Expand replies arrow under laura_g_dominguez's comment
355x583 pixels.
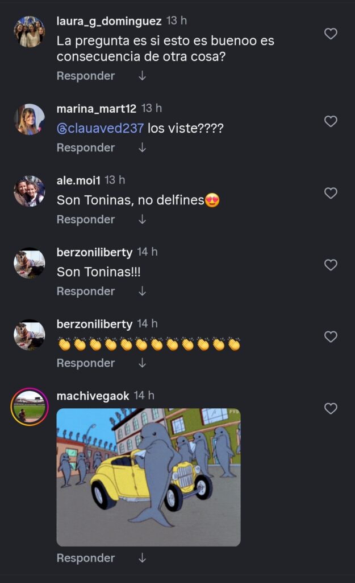click(142, 76)
